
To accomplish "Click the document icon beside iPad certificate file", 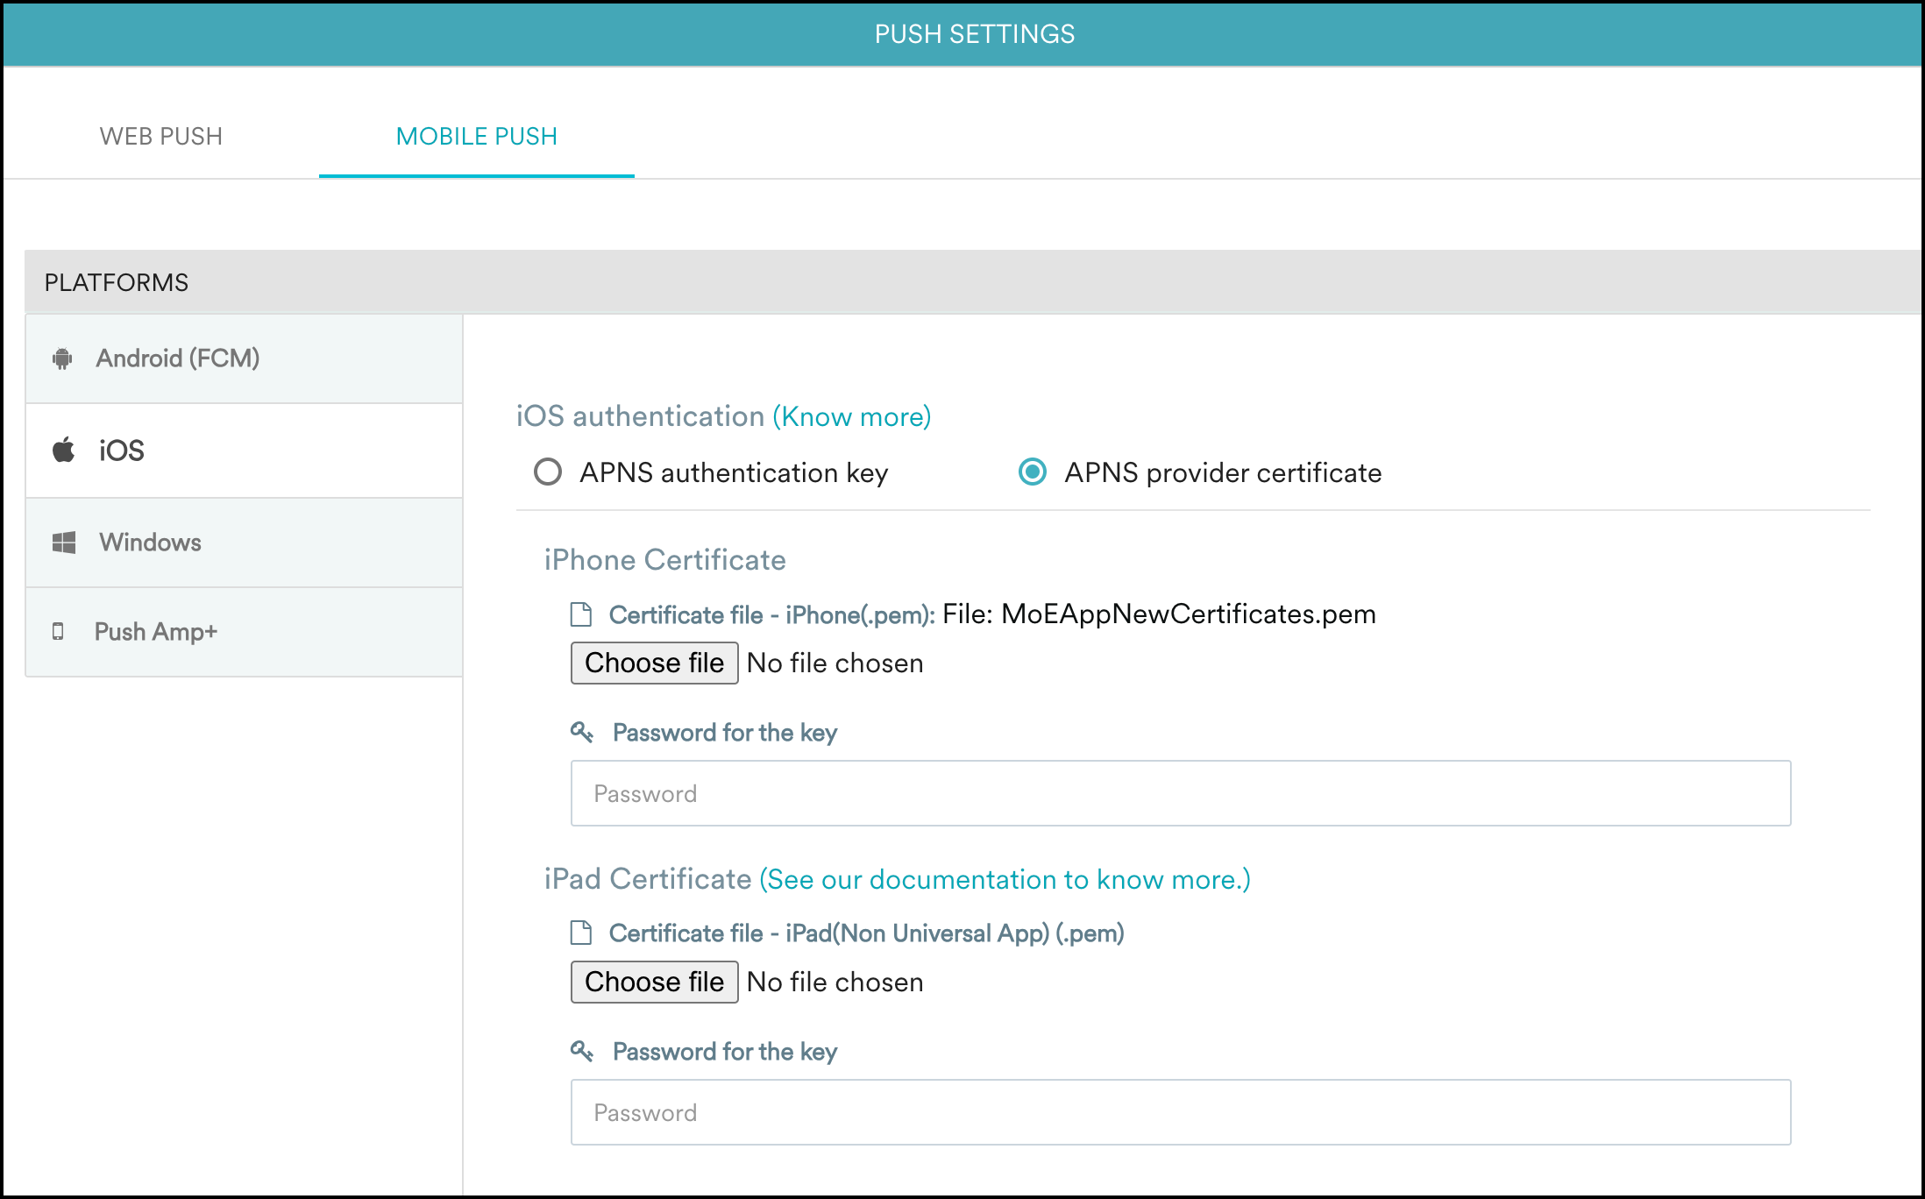I will point(580,933).
